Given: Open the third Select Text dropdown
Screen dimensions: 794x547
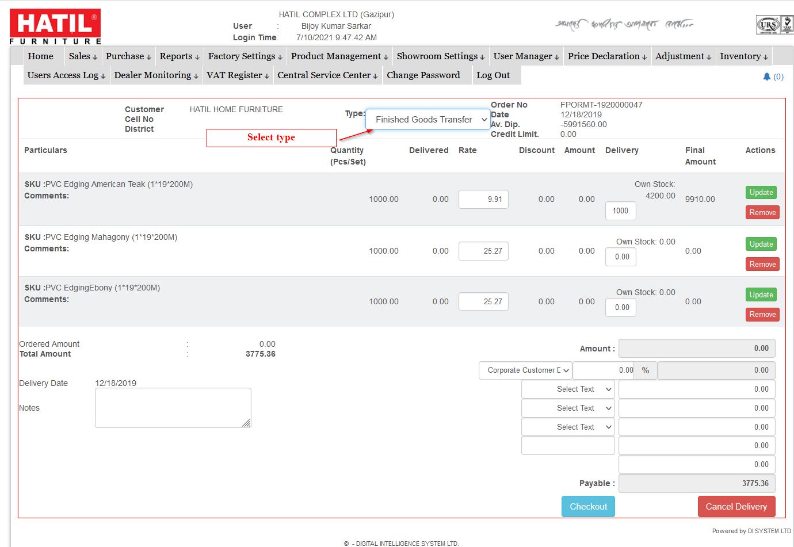Looking at the screenshot, I should pyautogui.click(x=568, y=427).
